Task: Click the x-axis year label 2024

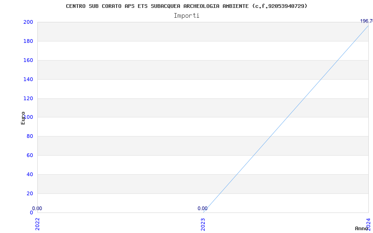Action: coord(368,224)
